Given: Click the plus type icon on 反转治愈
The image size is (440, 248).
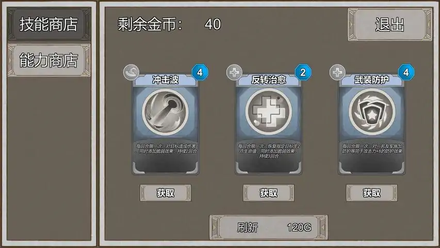Looking at the screenshot, I should (x=234, y=72).
